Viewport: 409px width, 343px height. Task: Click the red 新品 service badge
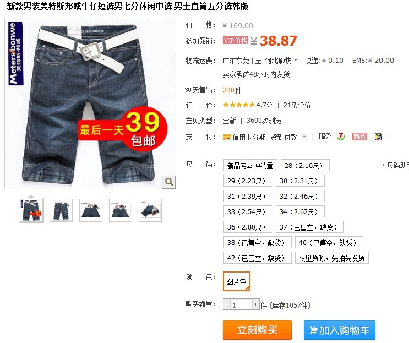(359, 137)
